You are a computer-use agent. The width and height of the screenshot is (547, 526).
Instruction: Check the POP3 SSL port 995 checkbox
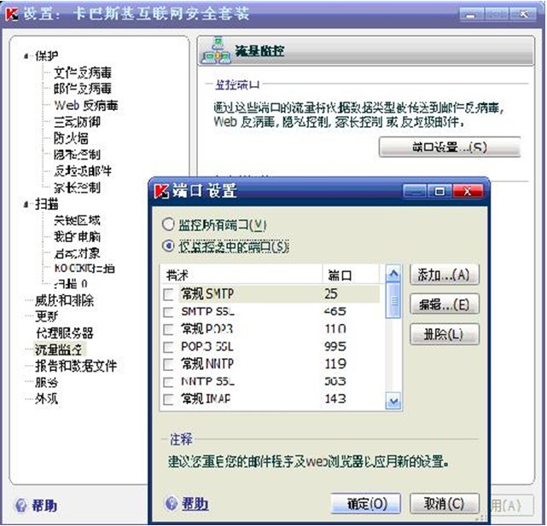click(x=168, y=347)
